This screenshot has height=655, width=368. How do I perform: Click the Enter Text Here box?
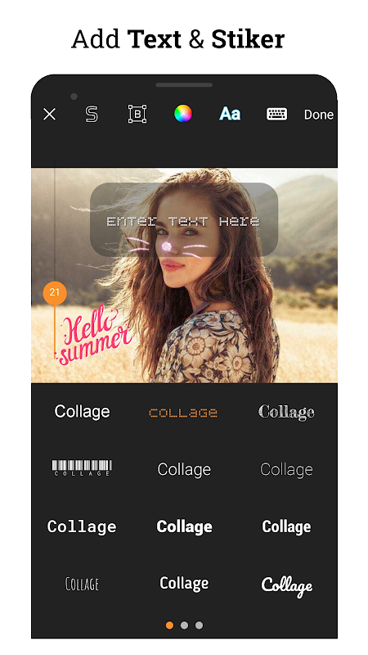184,219
